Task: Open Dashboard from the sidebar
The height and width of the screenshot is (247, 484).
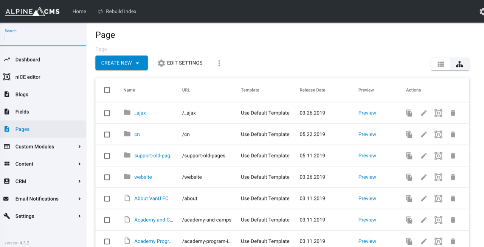Action: pyautogui.click(x=43, y=60)
